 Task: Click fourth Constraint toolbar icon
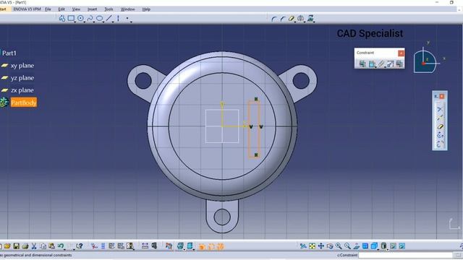(391, 64)
